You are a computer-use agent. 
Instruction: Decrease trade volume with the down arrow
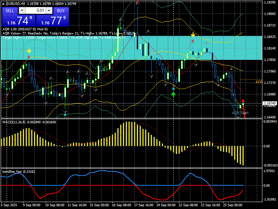coord(22,10)
